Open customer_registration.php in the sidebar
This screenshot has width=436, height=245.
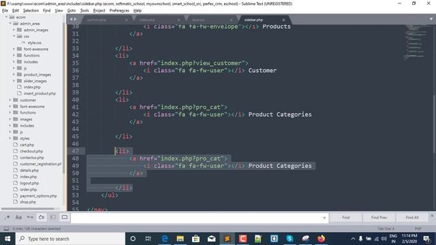click(41, 164)
